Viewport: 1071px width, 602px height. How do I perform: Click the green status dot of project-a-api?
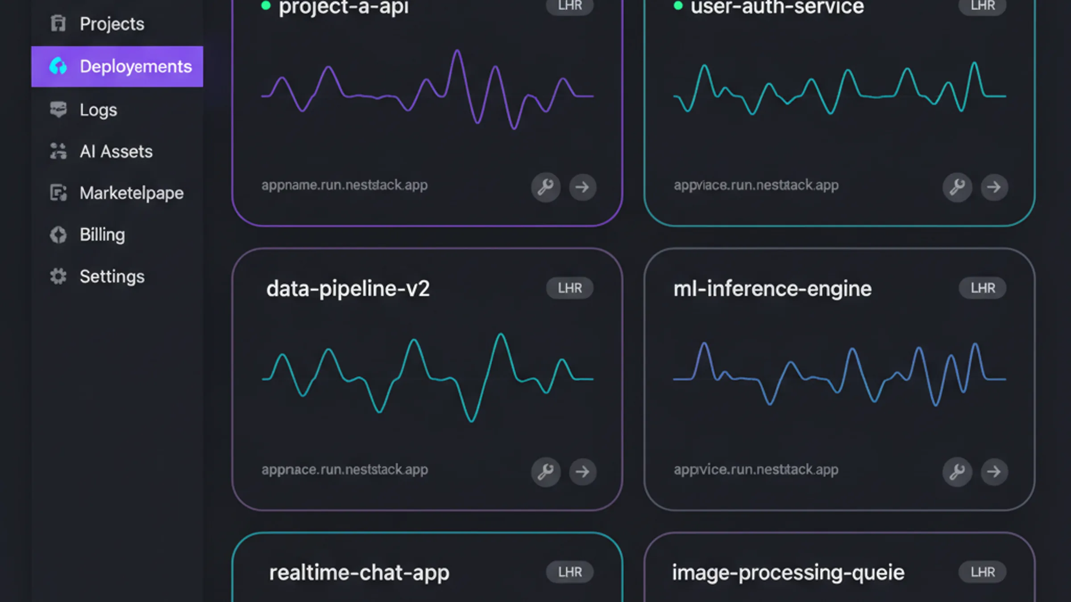tap(266, 6)
